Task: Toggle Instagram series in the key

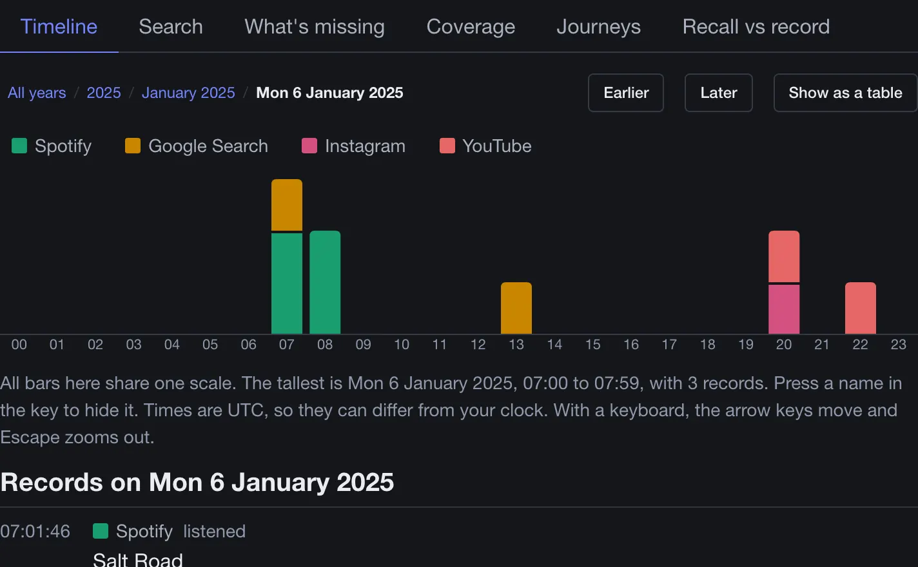Action: pos(354,146)
